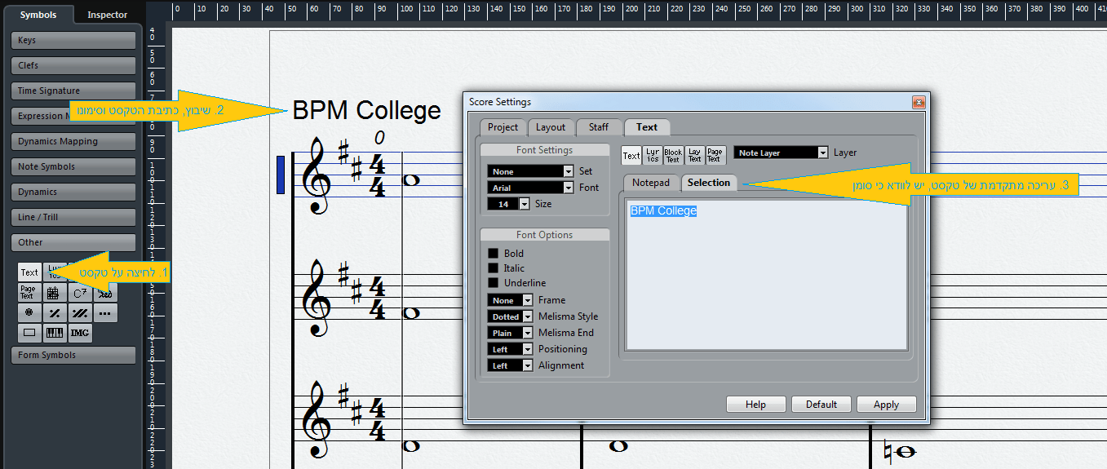Click the BPM College text on the score
This screenshot has height=469, width=1107.
(366, 110)
